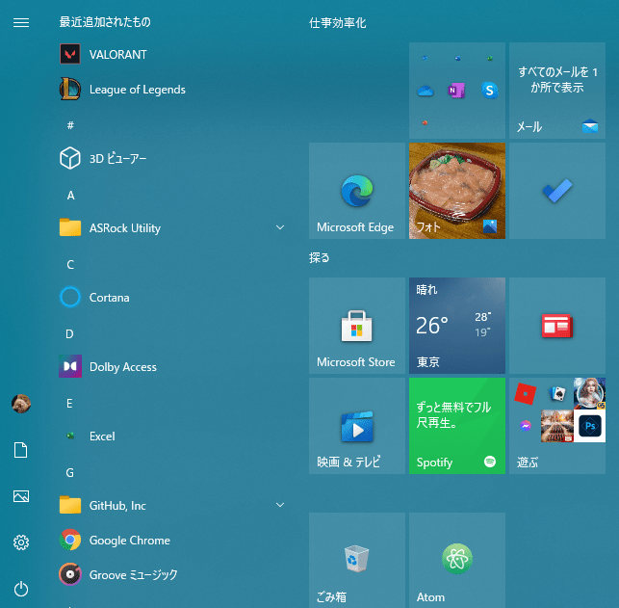Click the D section letter header

(x=70, y=333)
